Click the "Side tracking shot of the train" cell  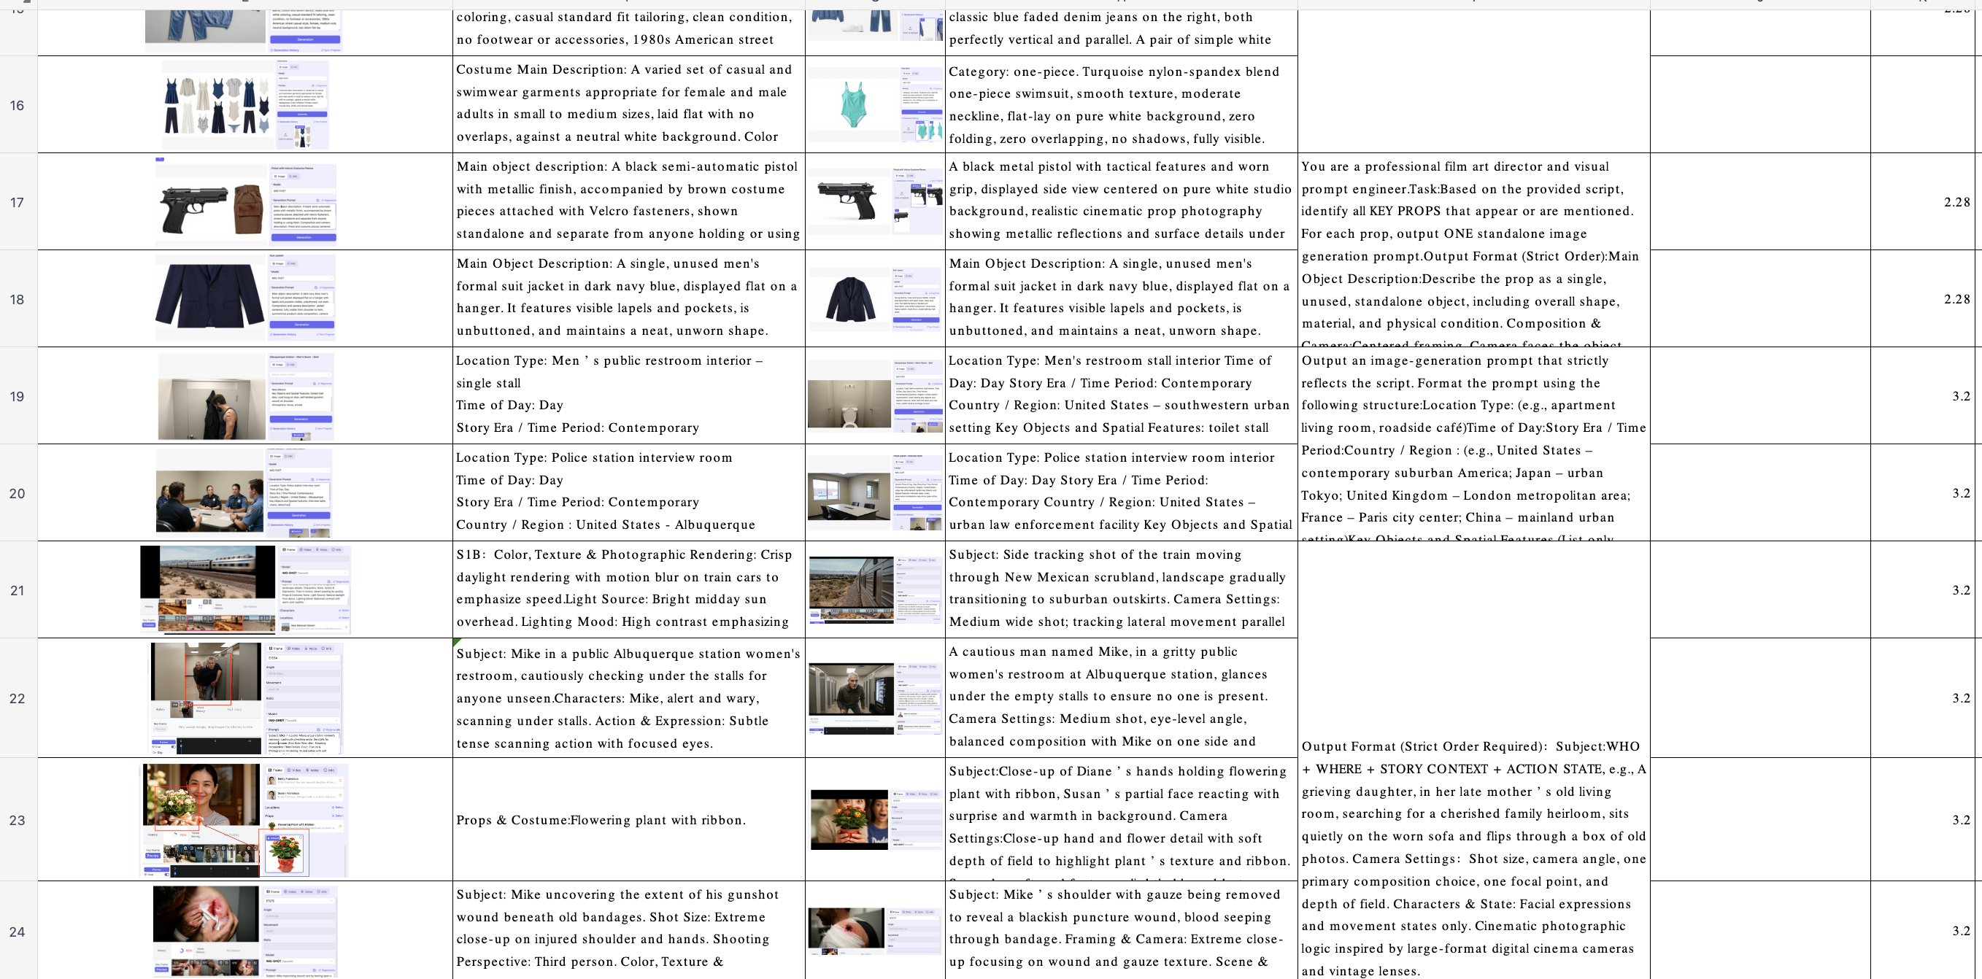click(x=1121, y=590)
